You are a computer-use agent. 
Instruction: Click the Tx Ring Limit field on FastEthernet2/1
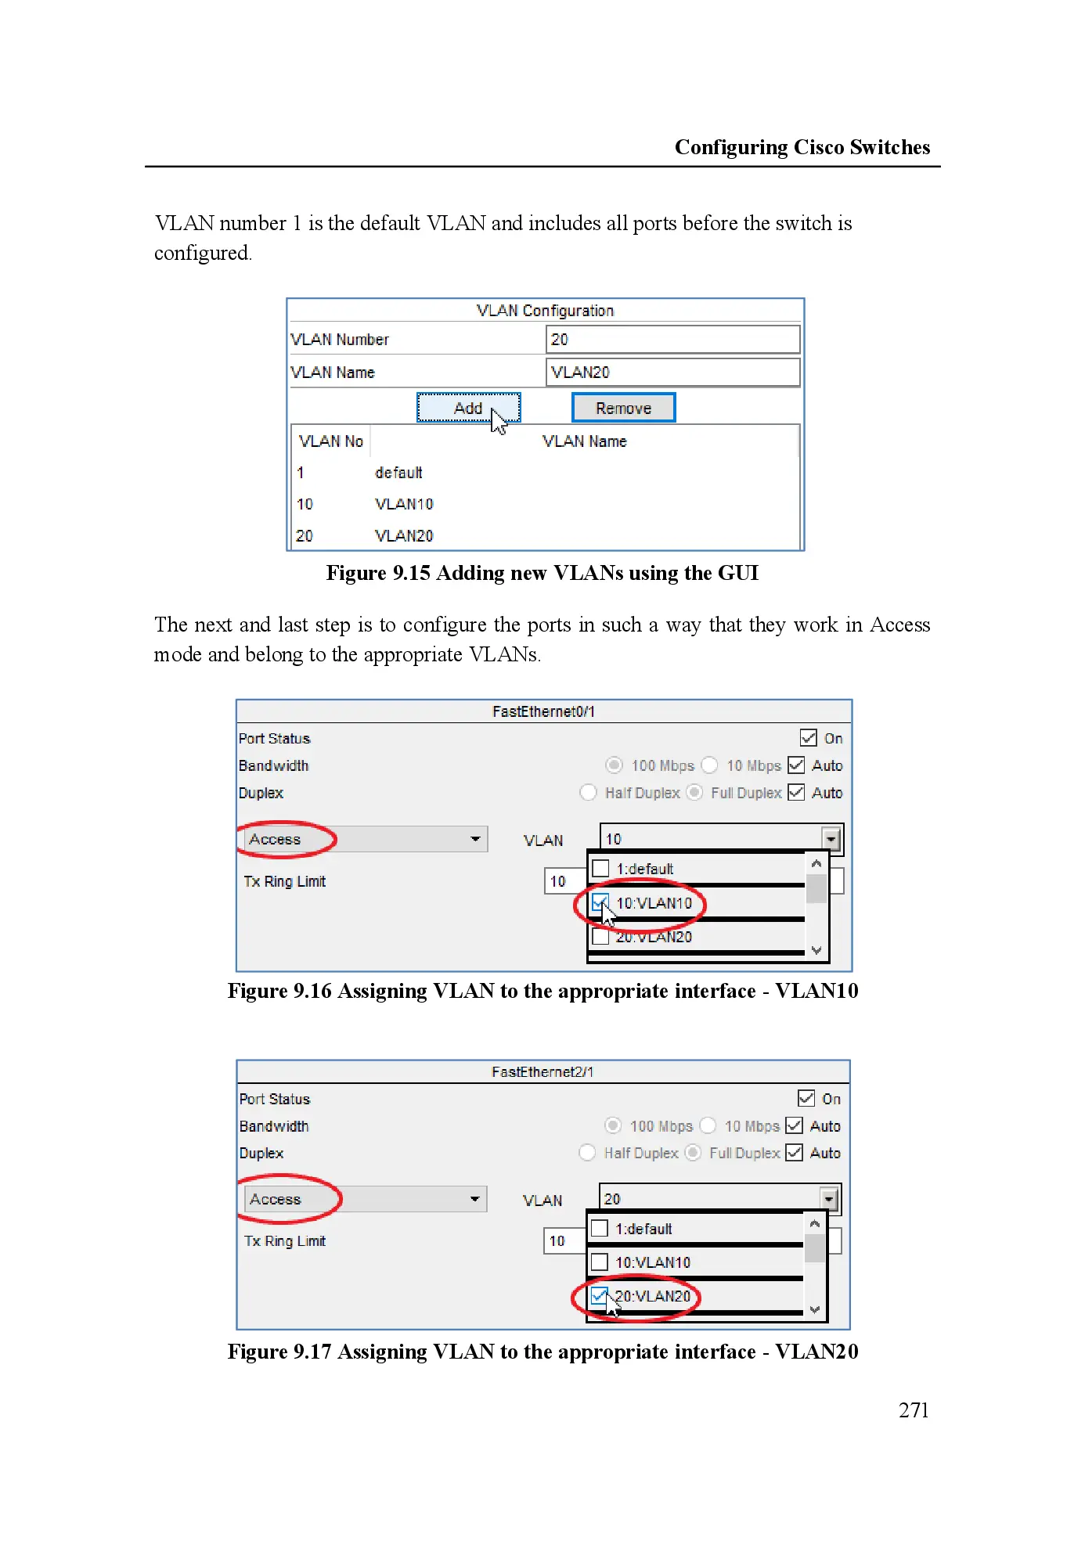click(566, 1241)
